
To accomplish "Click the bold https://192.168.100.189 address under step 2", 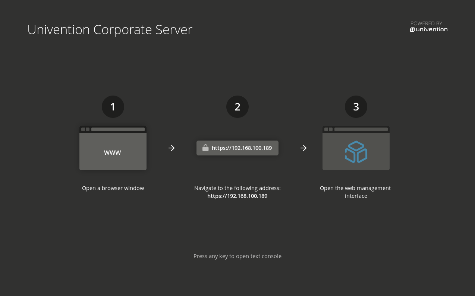I will click(237, 196).
